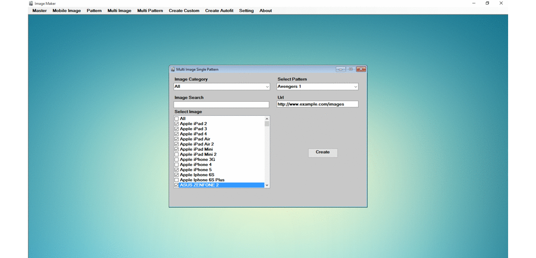Check the All checkbox in image list

point(177,119)
